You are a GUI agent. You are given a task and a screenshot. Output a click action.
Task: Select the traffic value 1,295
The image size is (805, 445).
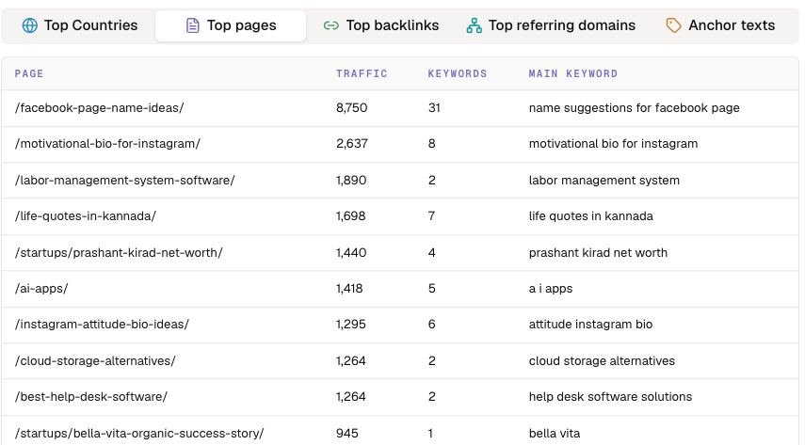350,325
